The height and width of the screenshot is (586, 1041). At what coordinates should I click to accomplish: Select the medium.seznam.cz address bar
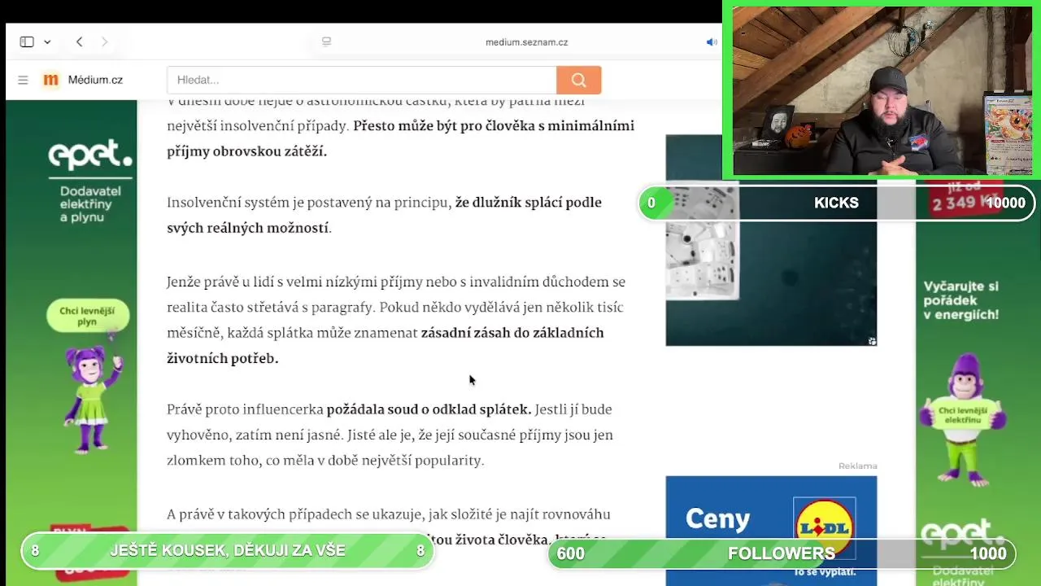[526, 42]
